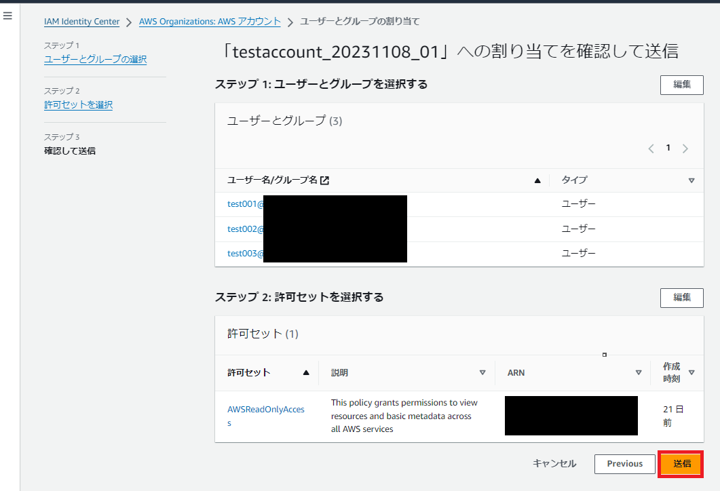
Task: Open external link icon beside ユーザー名/グループ名
Action: [324, 180]
